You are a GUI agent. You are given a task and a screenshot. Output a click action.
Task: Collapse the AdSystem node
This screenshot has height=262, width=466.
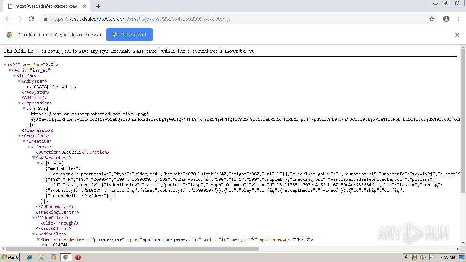[x=19, y=81]
